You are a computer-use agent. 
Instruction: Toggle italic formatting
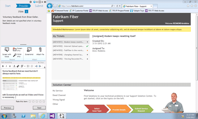6,66
